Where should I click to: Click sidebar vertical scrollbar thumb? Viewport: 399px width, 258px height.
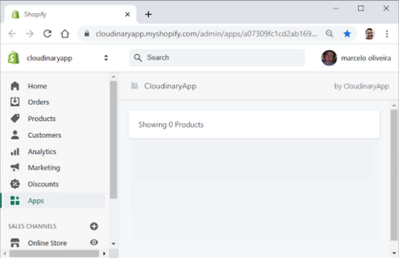pyautogui.click(x=113, y=139)
